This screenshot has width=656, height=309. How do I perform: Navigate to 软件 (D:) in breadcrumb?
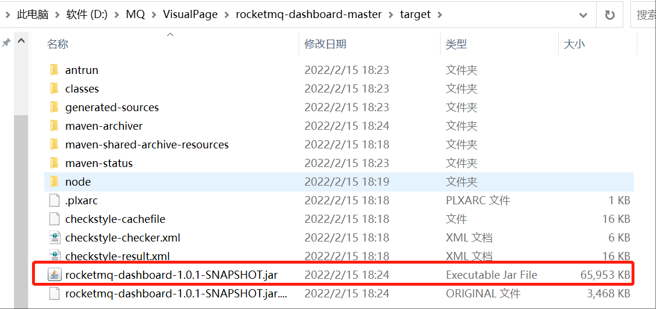(87, 15)
